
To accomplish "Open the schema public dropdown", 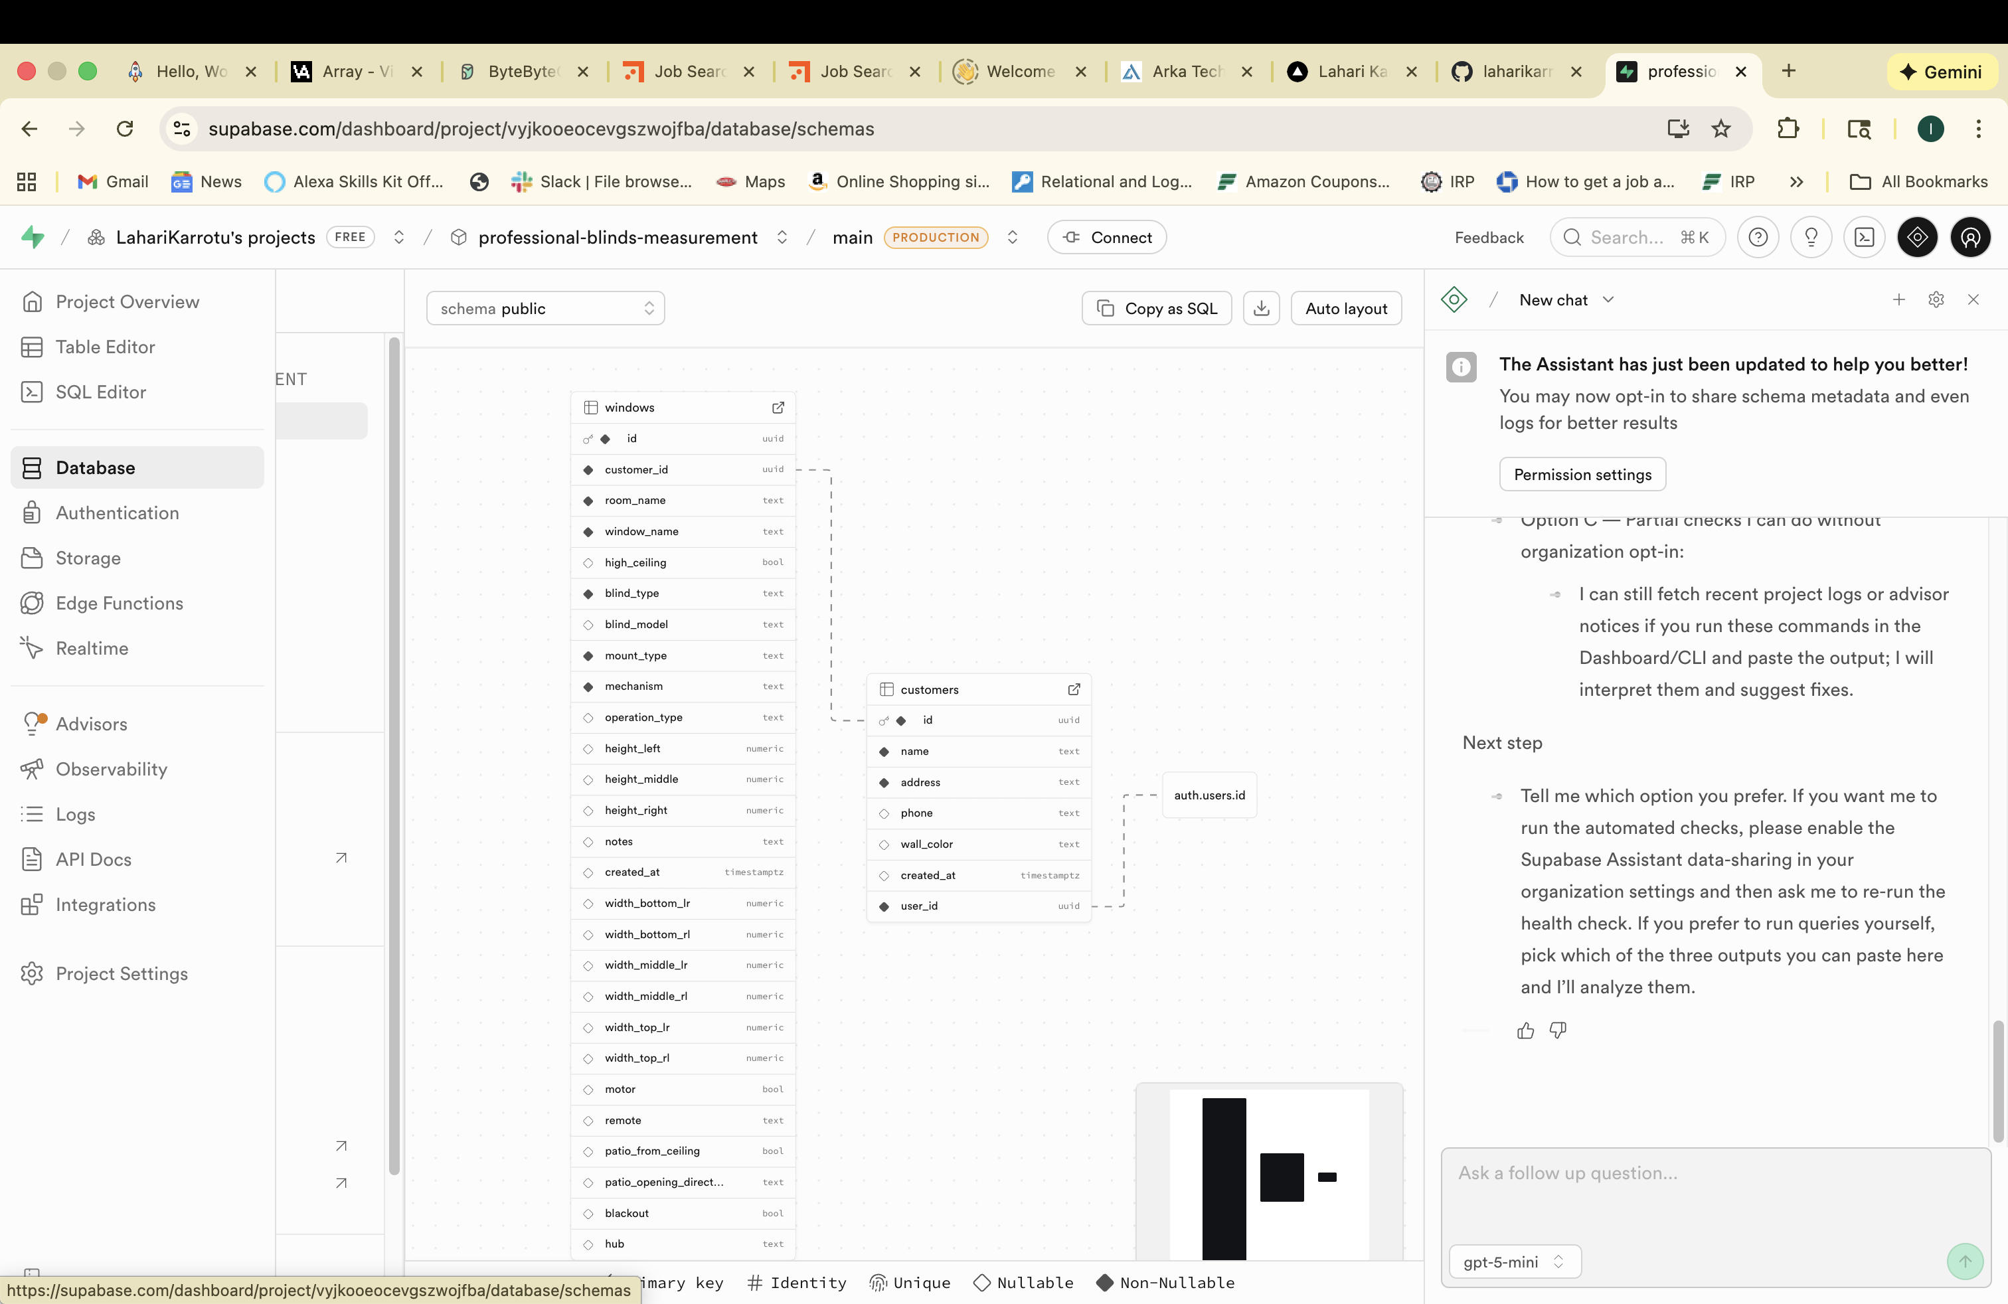I will click(x=545, y=308).
